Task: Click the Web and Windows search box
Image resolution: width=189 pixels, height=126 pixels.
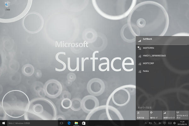Action: [32, 123]
